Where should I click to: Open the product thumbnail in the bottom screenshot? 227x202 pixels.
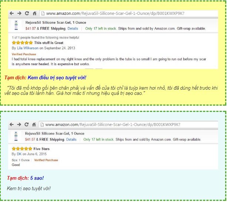coord(16,136)
